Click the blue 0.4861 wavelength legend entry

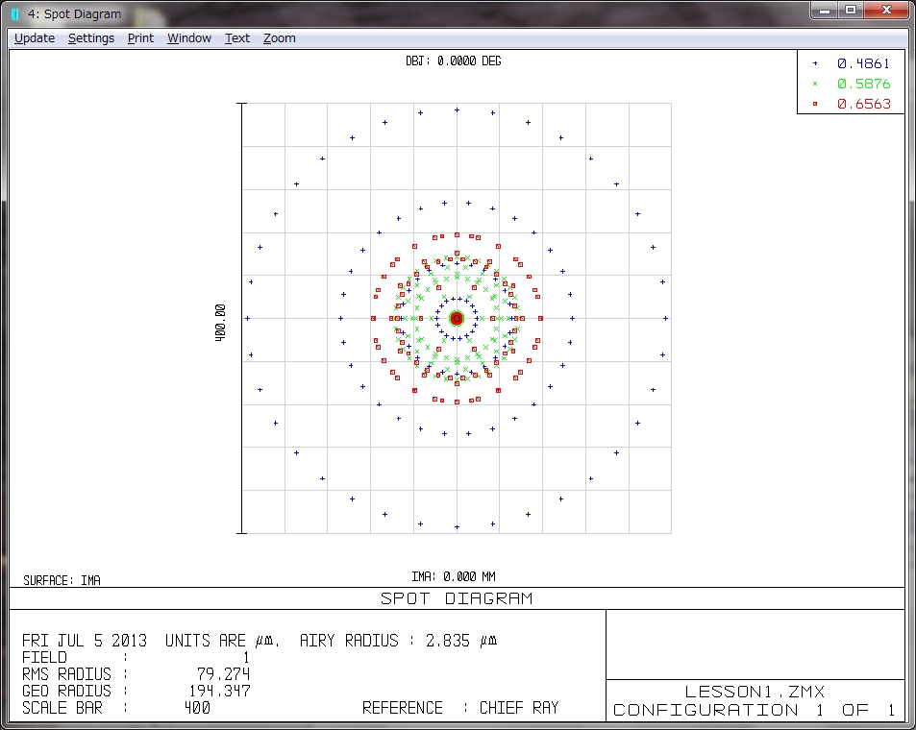(863, 63)
